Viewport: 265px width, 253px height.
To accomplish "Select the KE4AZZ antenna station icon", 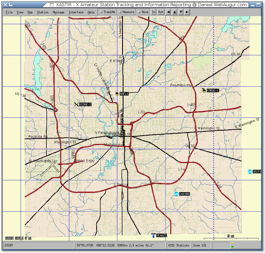I will coord(154,236).
